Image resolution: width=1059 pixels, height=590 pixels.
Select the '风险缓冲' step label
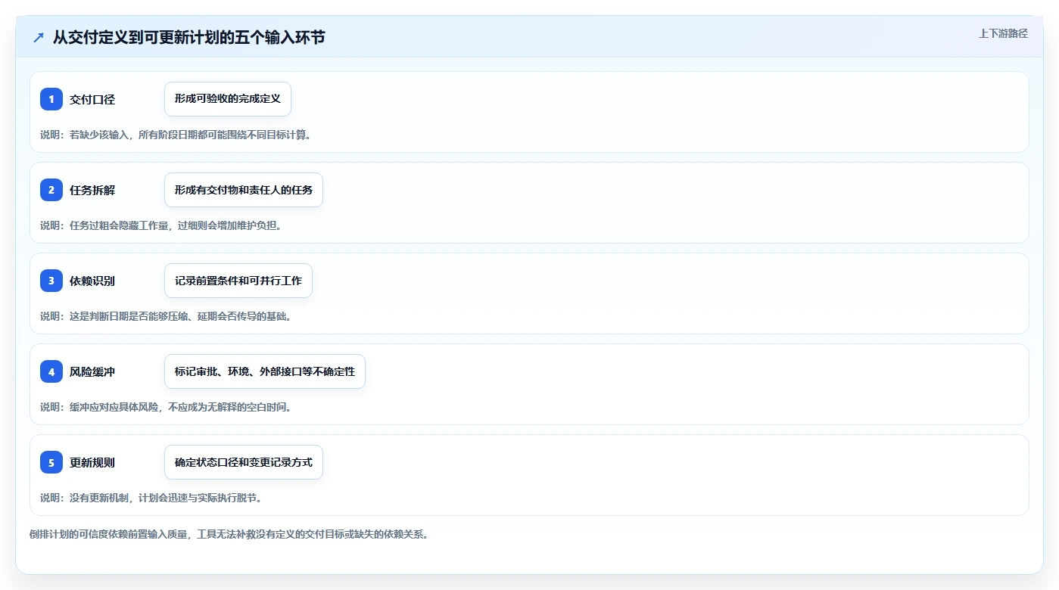(x=92, y=371)
